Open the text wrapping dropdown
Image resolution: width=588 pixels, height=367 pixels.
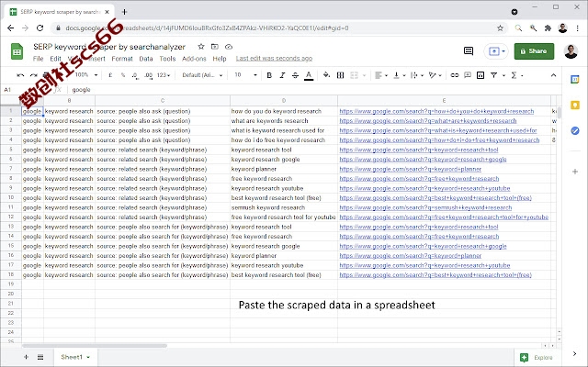[x=417, y=75]
